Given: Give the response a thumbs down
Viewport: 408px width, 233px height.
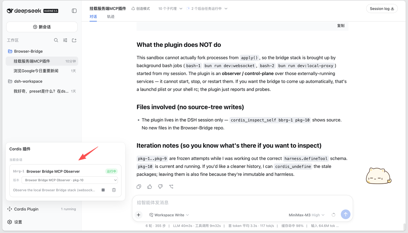Looking at the screenshot, I should 160,186.
